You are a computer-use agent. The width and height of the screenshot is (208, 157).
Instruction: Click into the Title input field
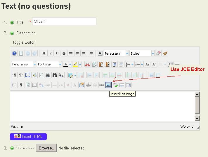pos(64,22)
